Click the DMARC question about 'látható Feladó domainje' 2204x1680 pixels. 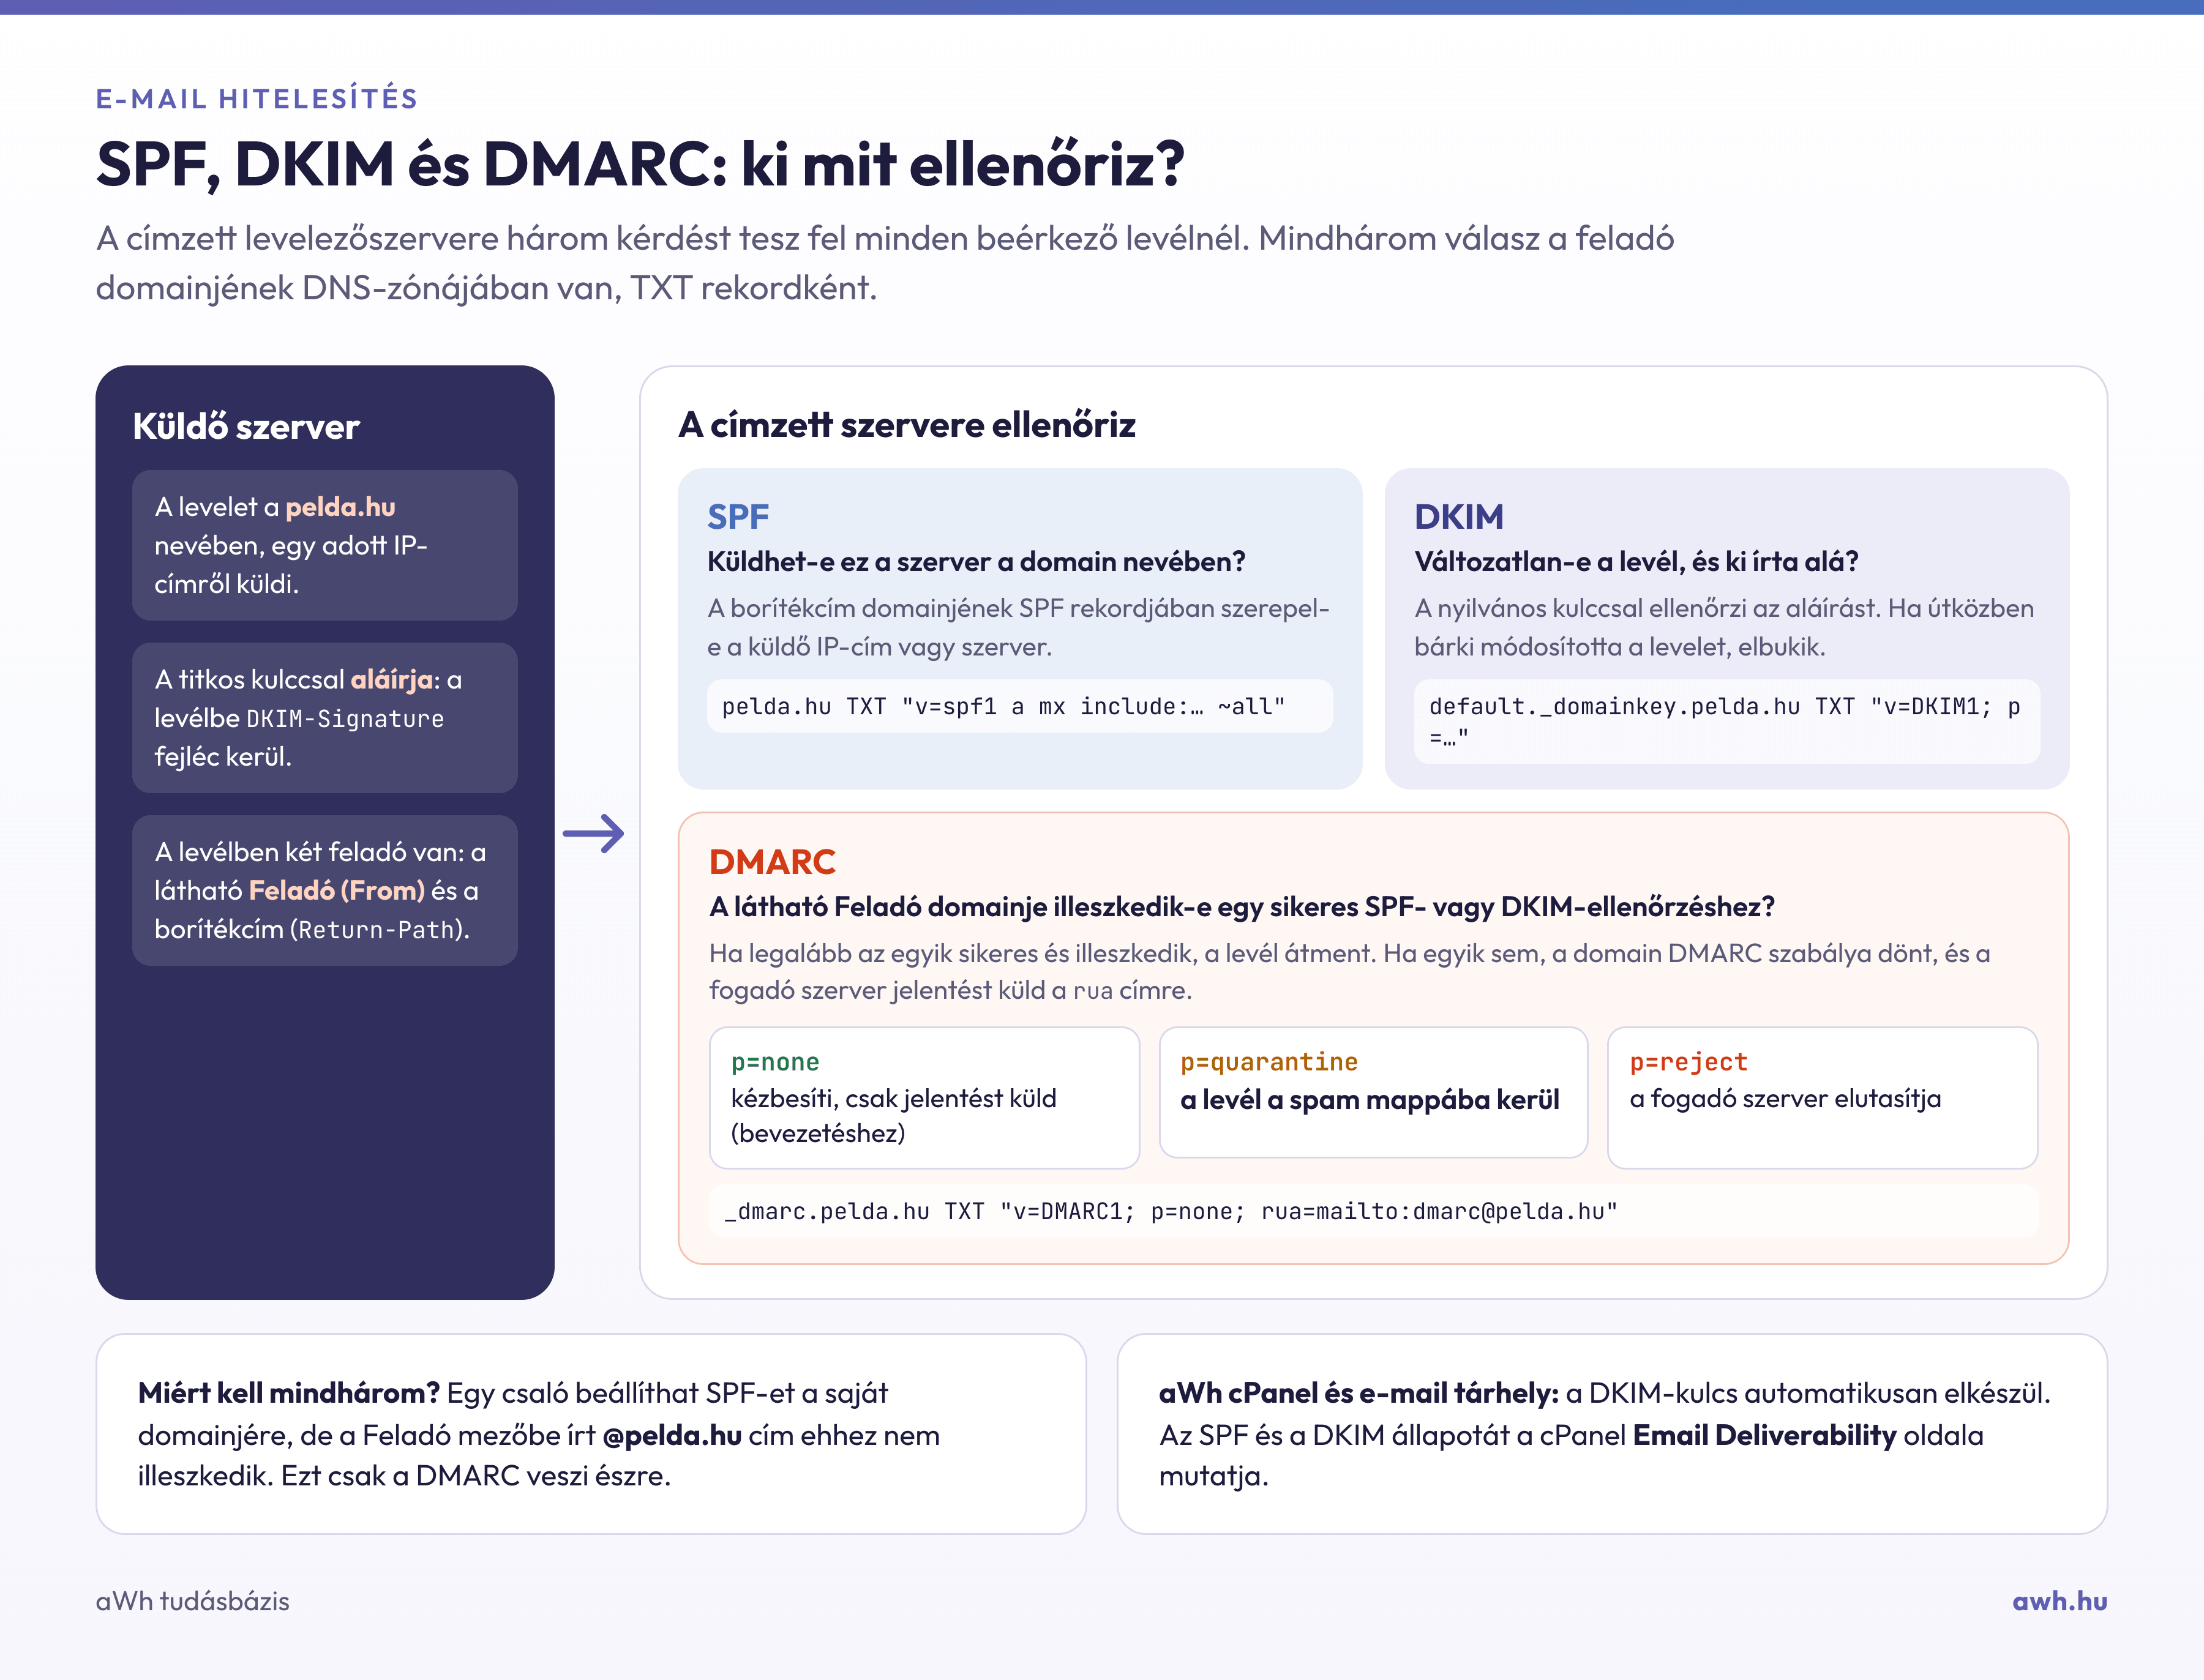click(1242, 907)
